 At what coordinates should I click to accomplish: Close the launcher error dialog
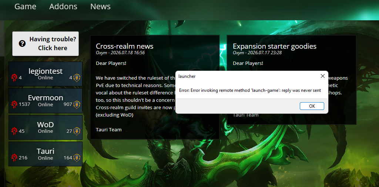coord(322,76)
